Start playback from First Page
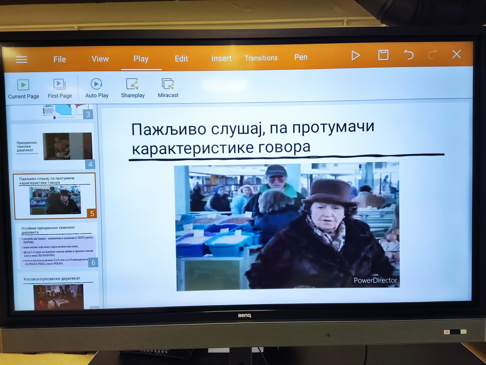Image resolution: width=486 pixels, height=365 pixels. (60, 88)
